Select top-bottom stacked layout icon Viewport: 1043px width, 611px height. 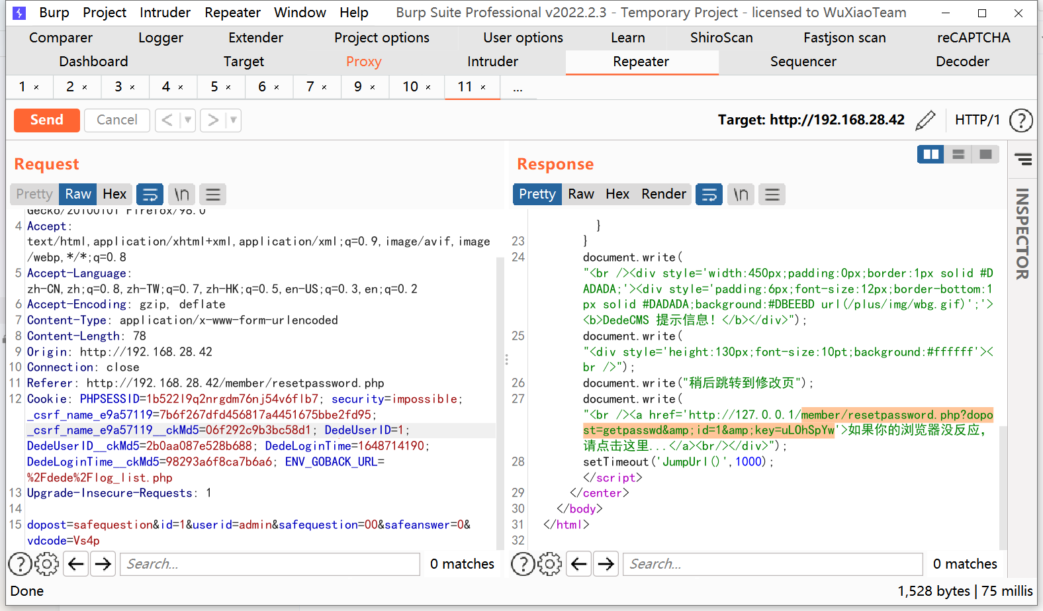958,154
